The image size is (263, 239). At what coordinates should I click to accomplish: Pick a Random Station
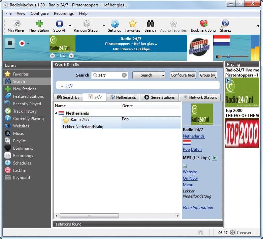[x=87, y=26]
